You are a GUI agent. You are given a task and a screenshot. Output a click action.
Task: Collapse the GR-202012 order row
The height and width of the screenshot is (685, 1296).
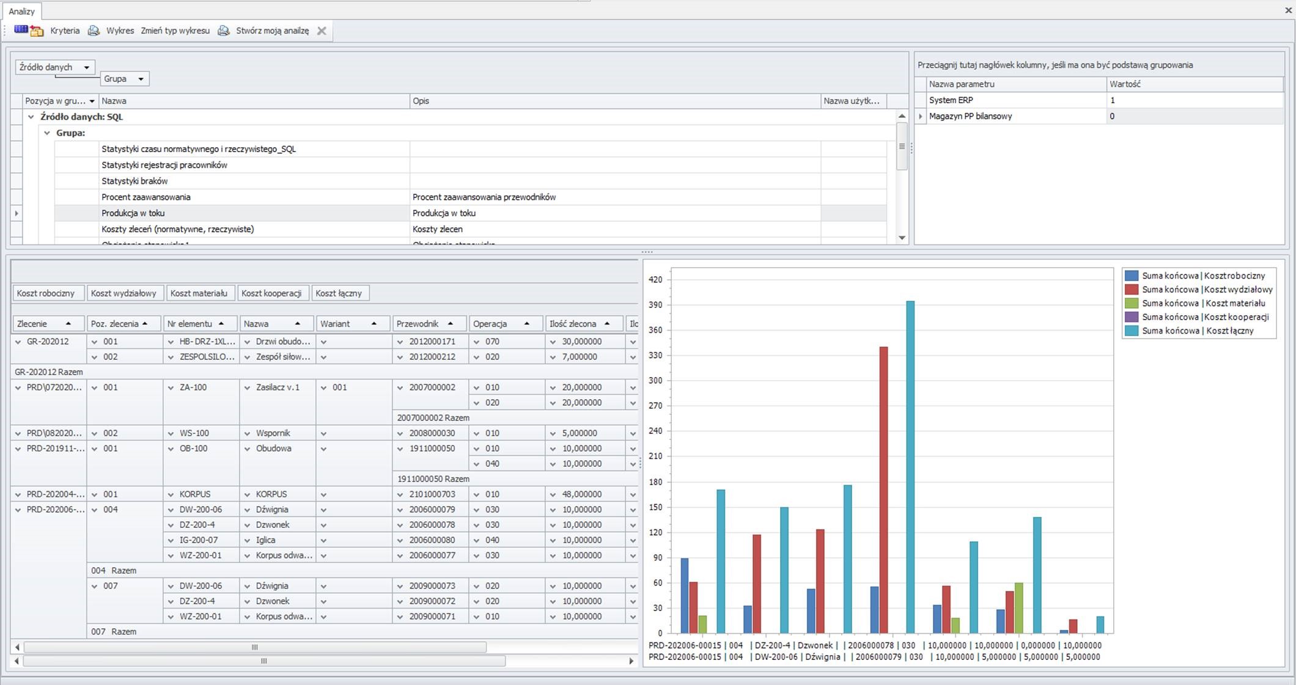tap(18, 342)
